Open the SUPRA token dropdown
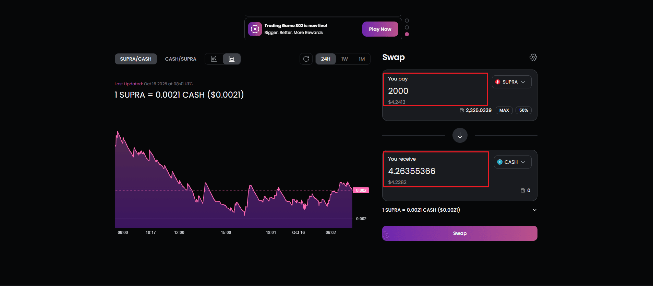 click(511, 82)
